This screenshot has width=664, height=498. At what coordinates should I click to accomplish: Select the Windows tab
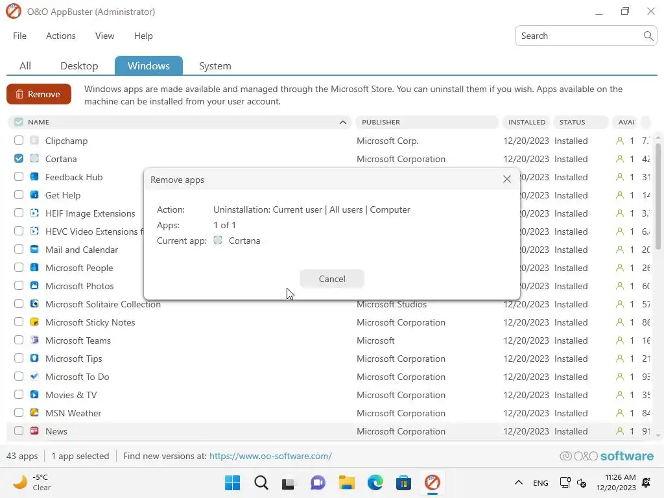click(148, 65)
